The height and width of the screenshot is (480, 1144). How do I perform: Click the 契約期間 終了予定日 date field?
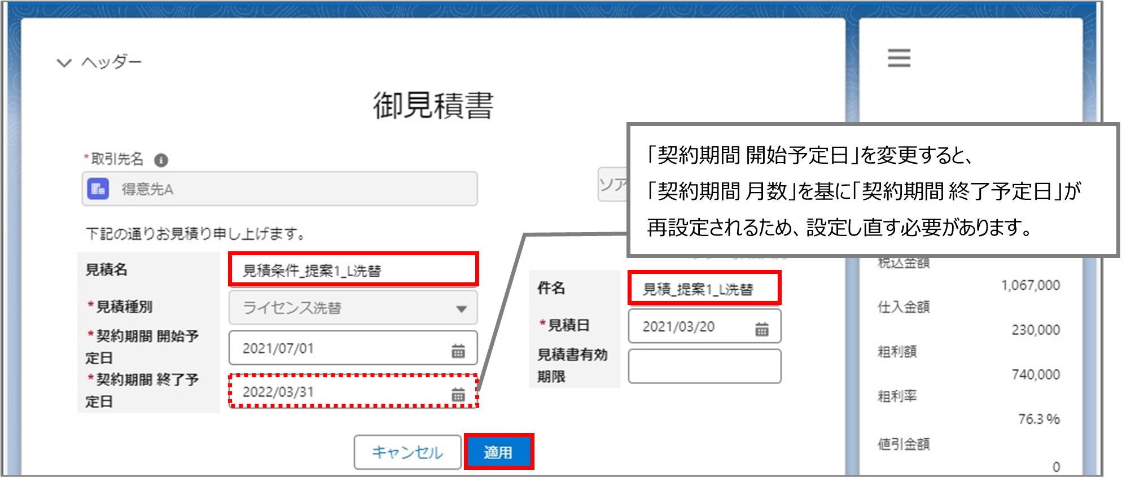353,391
